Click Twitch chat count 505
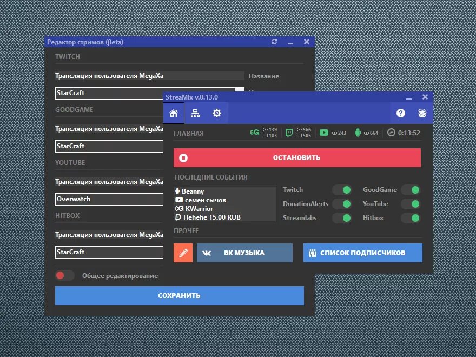 pyautogui.click(x=304, y=136)
